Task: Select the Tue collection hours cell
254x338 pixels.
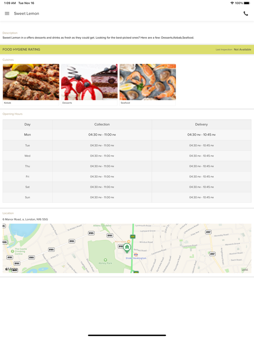Action: click(x=102, y=145)
